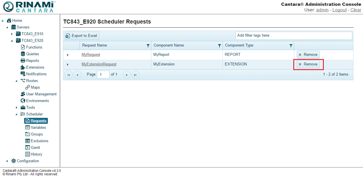Expand the MyExtensionRequest row details
The height and width of the screenshot is (180, 363).
[x=68, y=64]
